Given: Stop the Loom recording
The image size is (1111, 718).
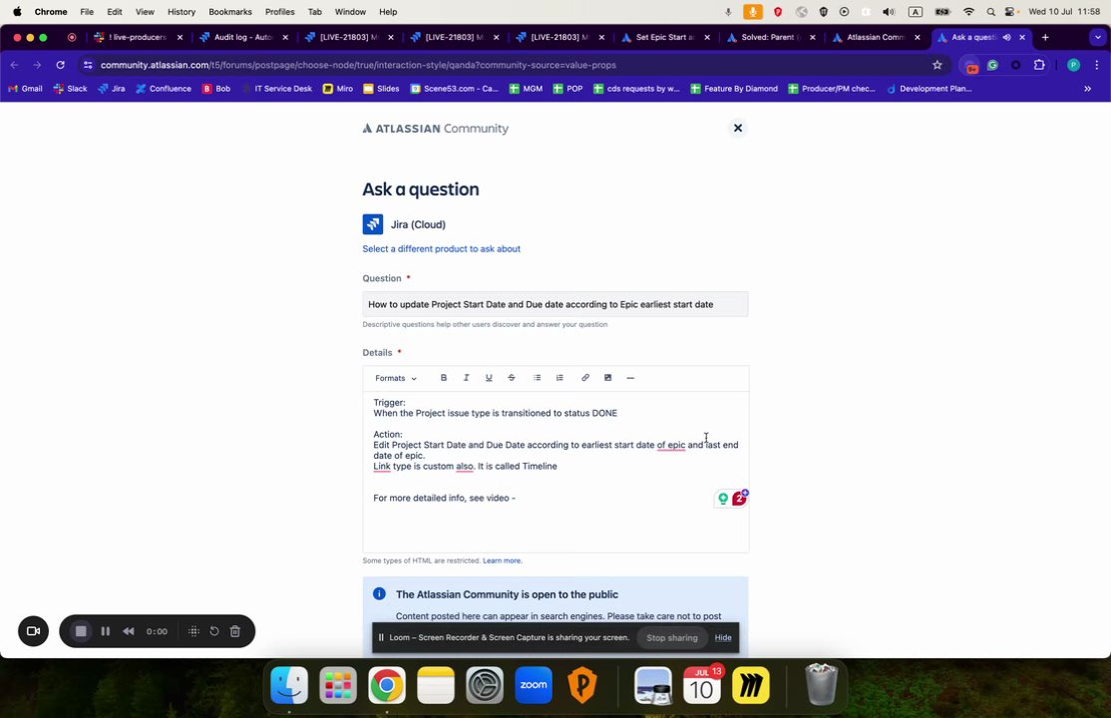Looking at the screenshot, I should tap(81, 631).
